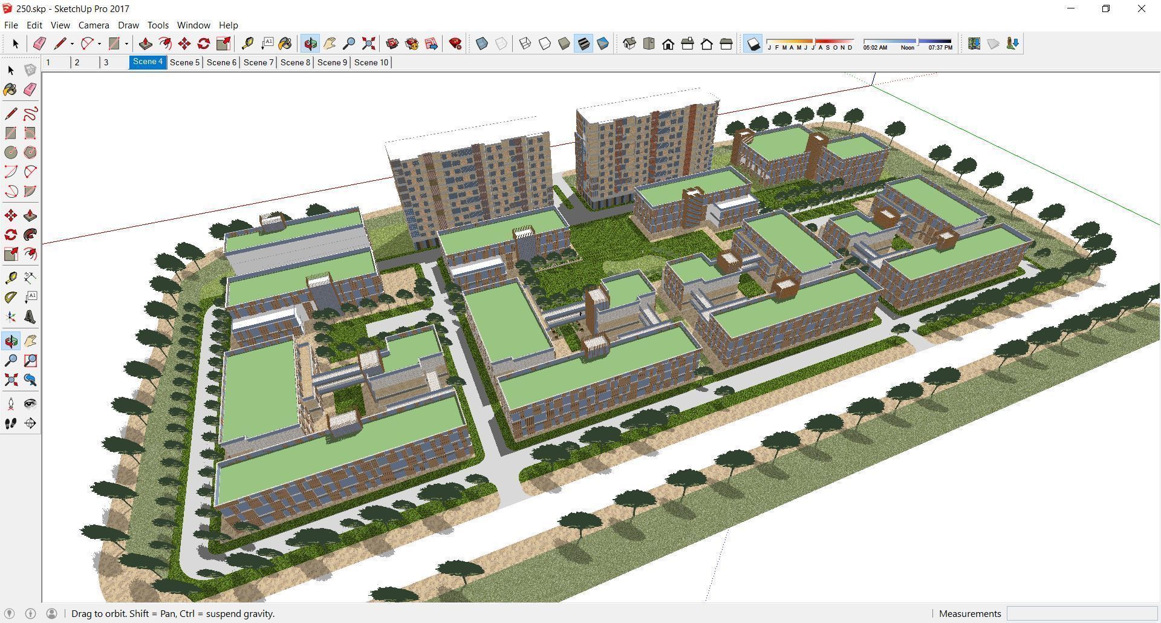Enable Wireframe face style
Image resolution: width=1161 pixels, height=623 pixels.
pos(525,44)
